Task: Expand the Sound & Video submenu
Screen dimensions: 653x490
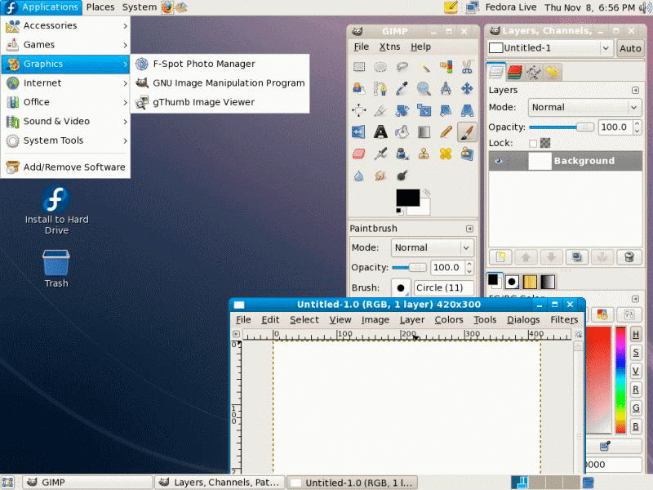Action: [65, 121]
